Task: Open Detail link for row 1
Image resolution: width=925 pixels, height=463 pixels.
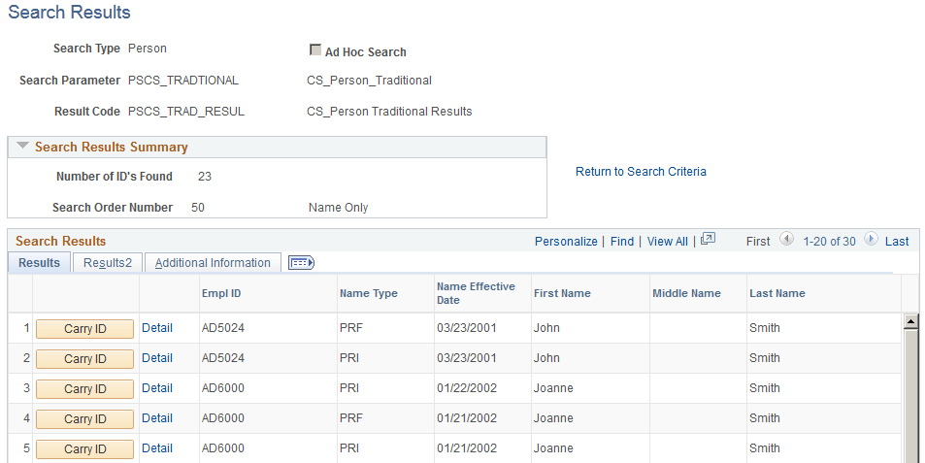Action: 157,328
